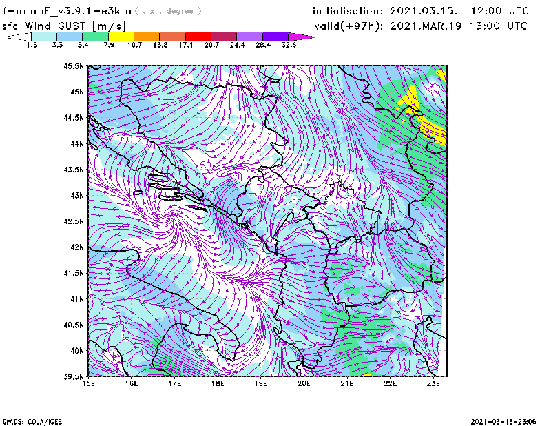Image resolution: width=551 pixels, height=426 pixels.
Task: Click the '43.5N' latitude label
Action: [x=74, y=170]
